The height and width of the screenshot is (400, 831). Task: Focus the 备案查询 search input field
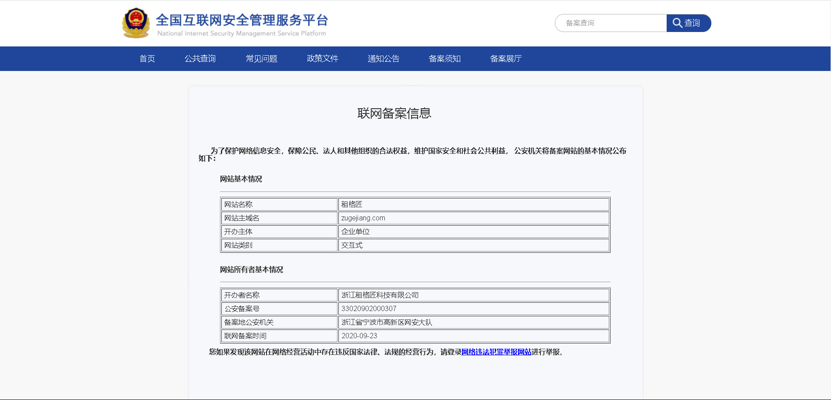point(611,23)
